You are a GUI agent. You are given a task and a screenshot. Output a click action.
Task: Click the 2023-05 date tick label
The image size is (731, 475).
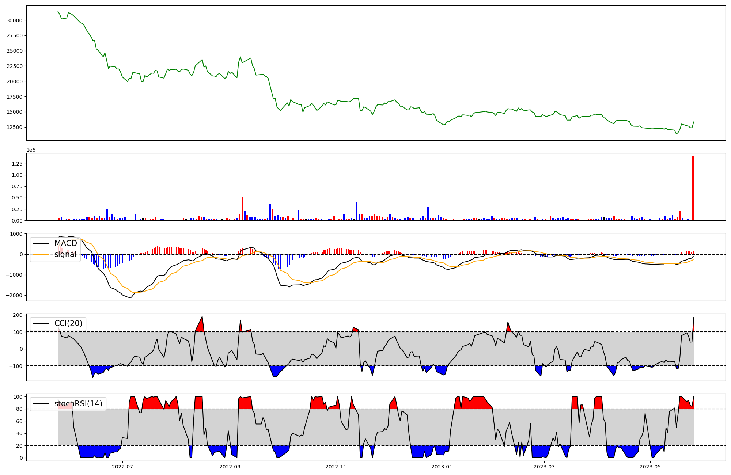point(651,467)
